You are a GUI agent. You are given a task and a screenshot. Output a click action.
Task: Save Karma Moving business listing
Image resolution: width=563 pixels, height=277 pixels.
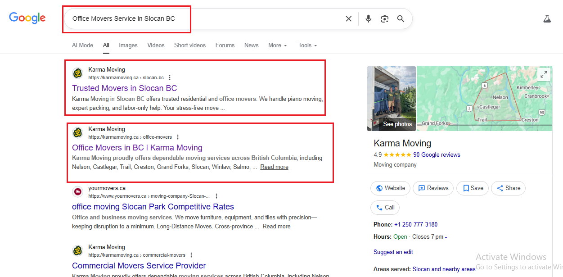[x=473, y=188]
